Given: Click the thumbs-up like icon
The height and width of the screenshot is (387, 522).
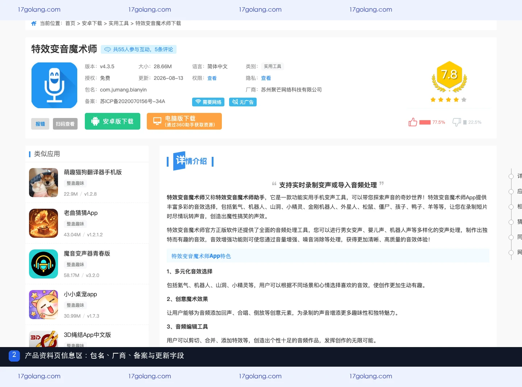Looking at the screenshot, I should (x=413, y=122).
